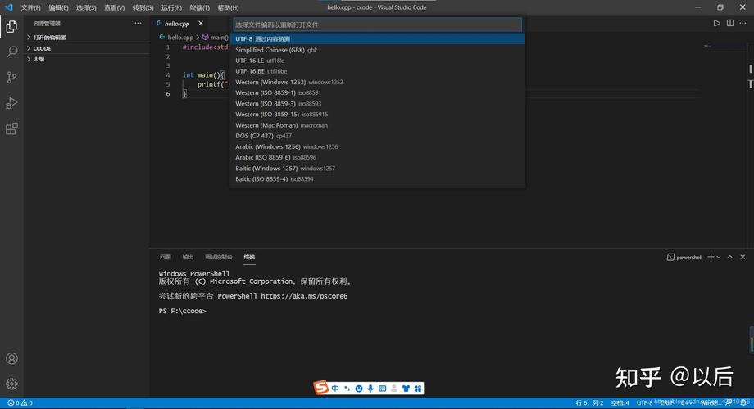Viewport: 754px width, 409px height.
Task: Click the warnings count in status bar
Action: click(27, 402)
